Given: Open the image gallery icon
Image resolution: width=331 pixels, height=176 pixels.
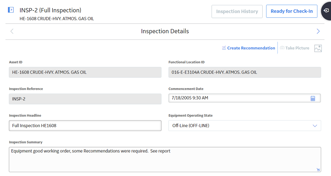Looking at the screenshot, I should point(318,49).
